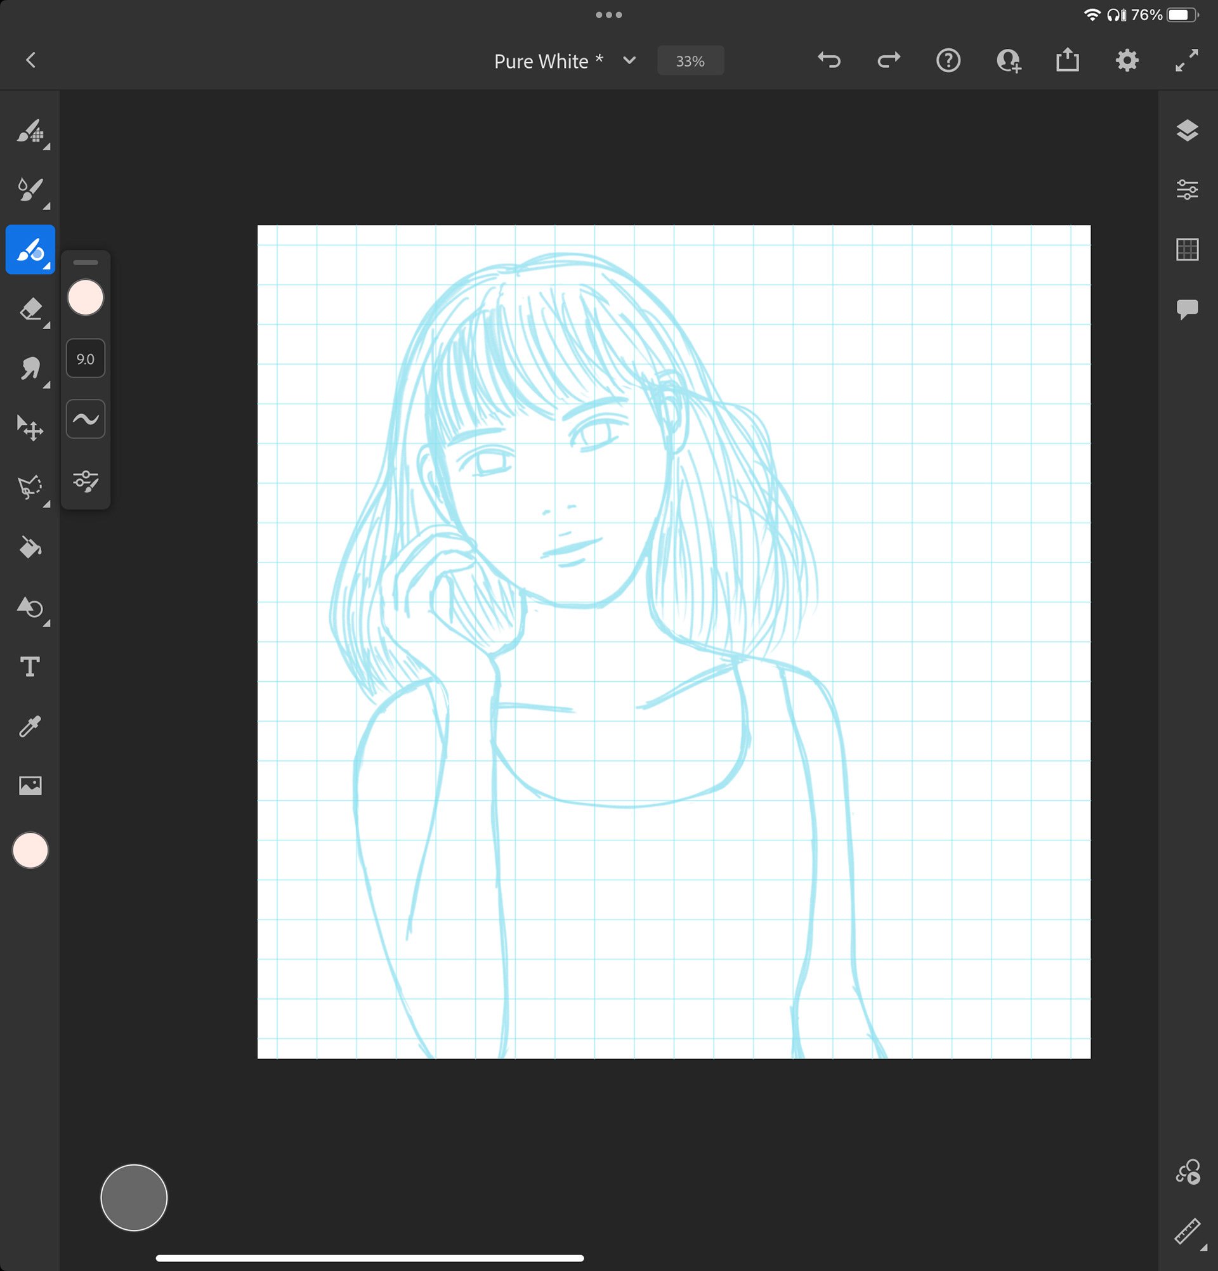Viewport: 1218px width, 1271px height.
Task: Open the app Settings gear
Action: (x=1127, y=60)
